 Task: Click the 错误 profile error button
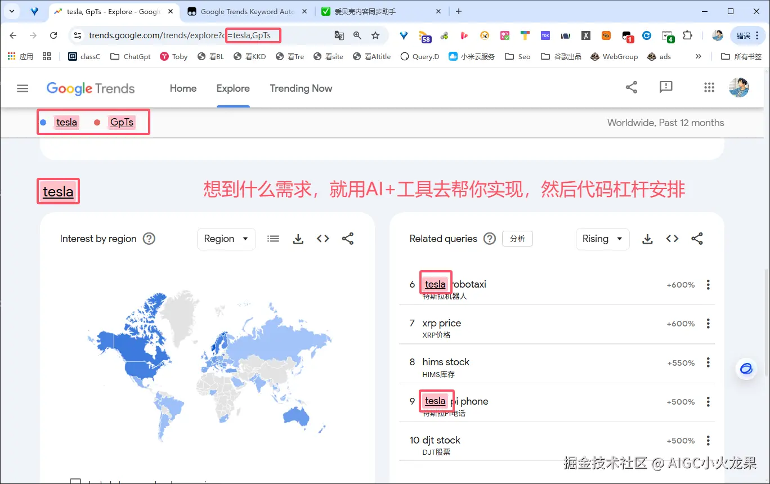tap(748, 35)
